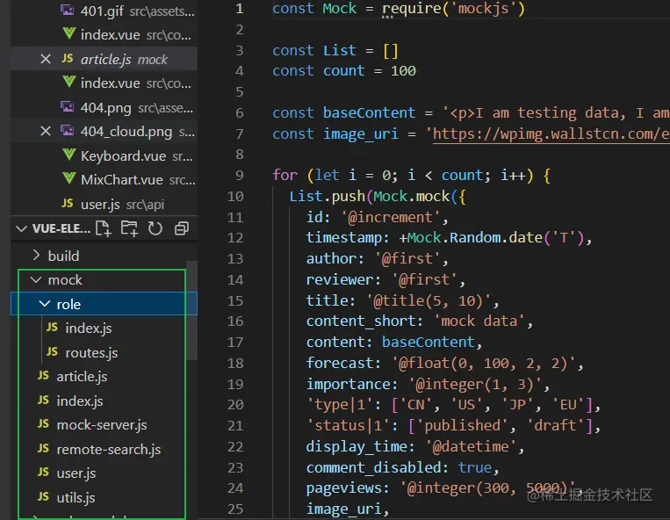
Task: Open remote-search.js file
Action: 109,449
